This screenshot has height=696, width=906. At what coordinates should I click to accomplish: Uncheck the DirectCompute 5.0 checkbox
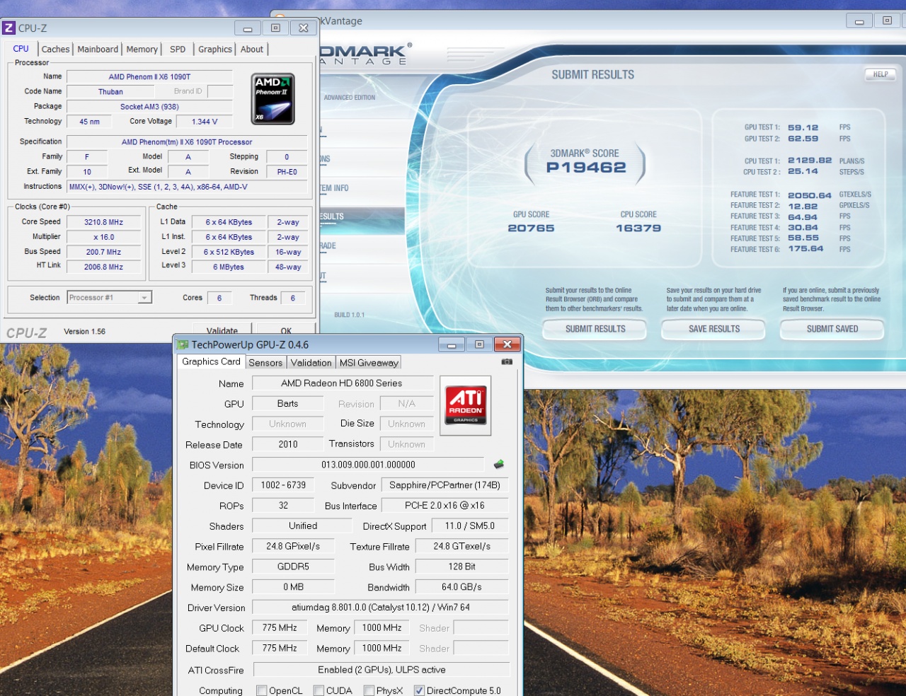tap(419, 690)
